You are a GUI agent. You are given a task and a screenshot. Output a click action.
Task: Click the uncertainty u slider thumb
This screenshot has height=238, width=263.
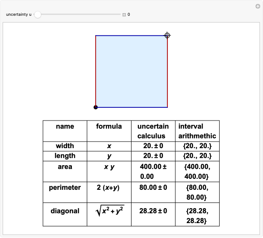pos(38,14)
